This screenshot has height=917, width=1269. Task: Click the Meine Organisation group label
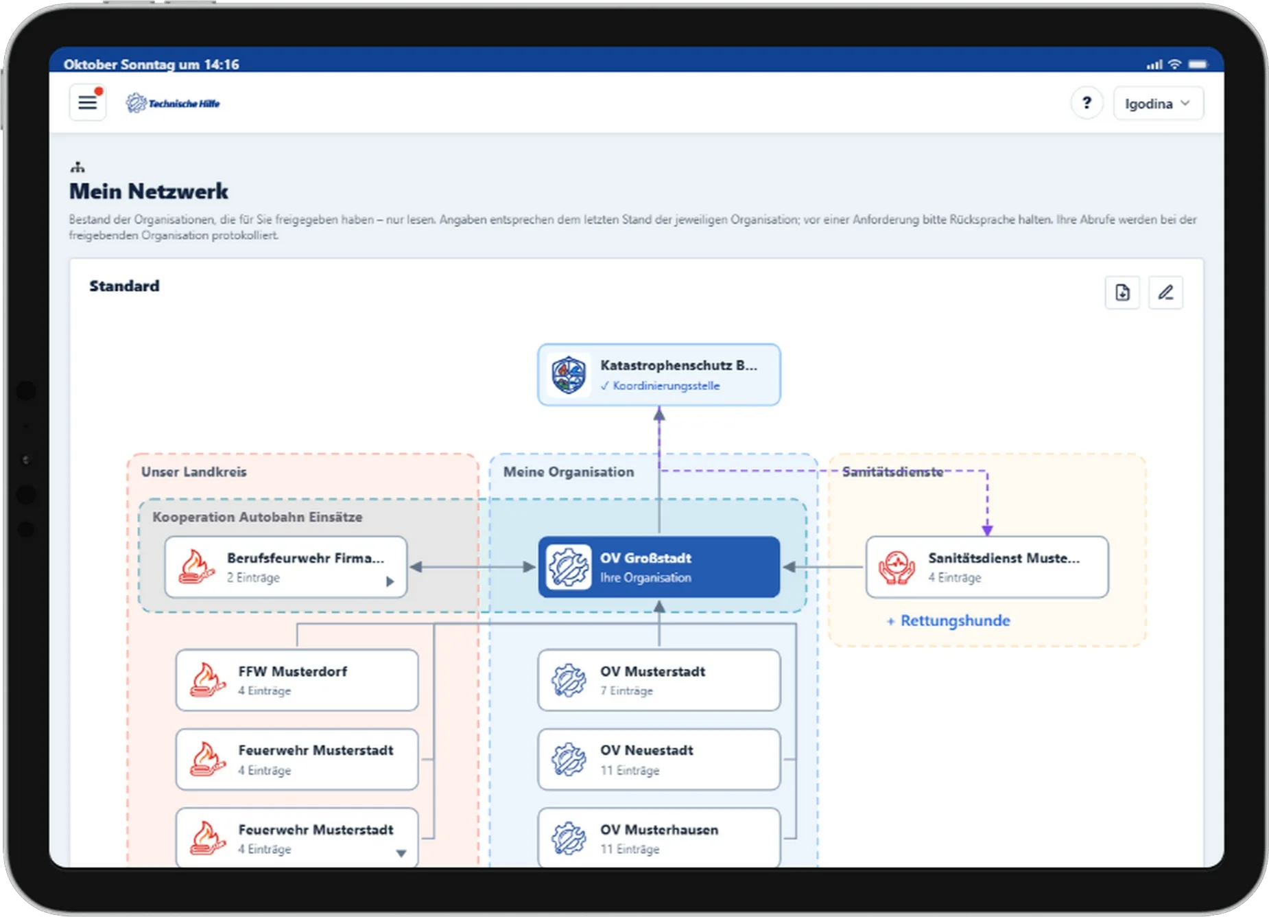pos(569,472)
